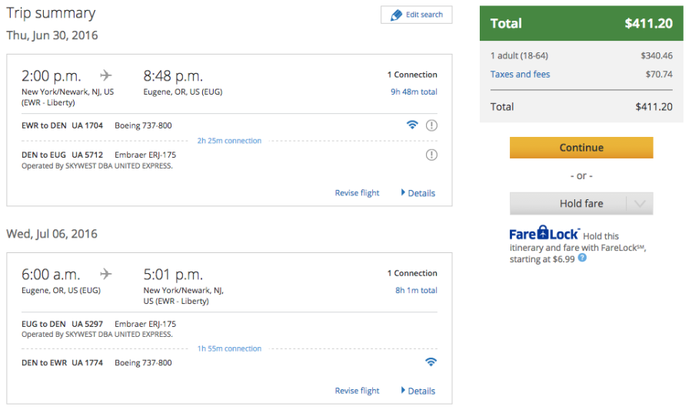The height and width of the screenshot is (410, 692).
Task: Click the 8h 1m total duration link
Action: pos(416,290)
